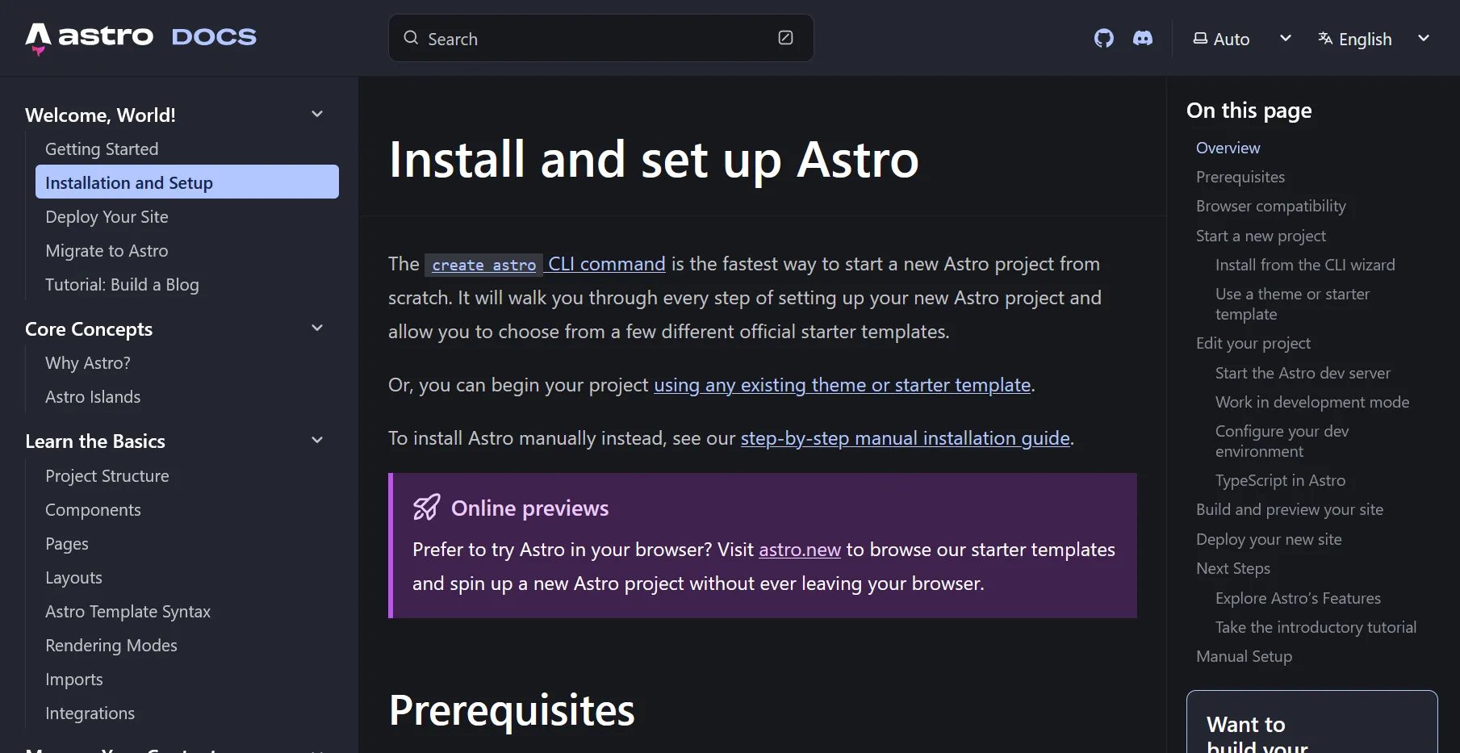Jump to Build and preview your site
The width and height of the screenshot is (1460, 753).
click(1290, 509)
